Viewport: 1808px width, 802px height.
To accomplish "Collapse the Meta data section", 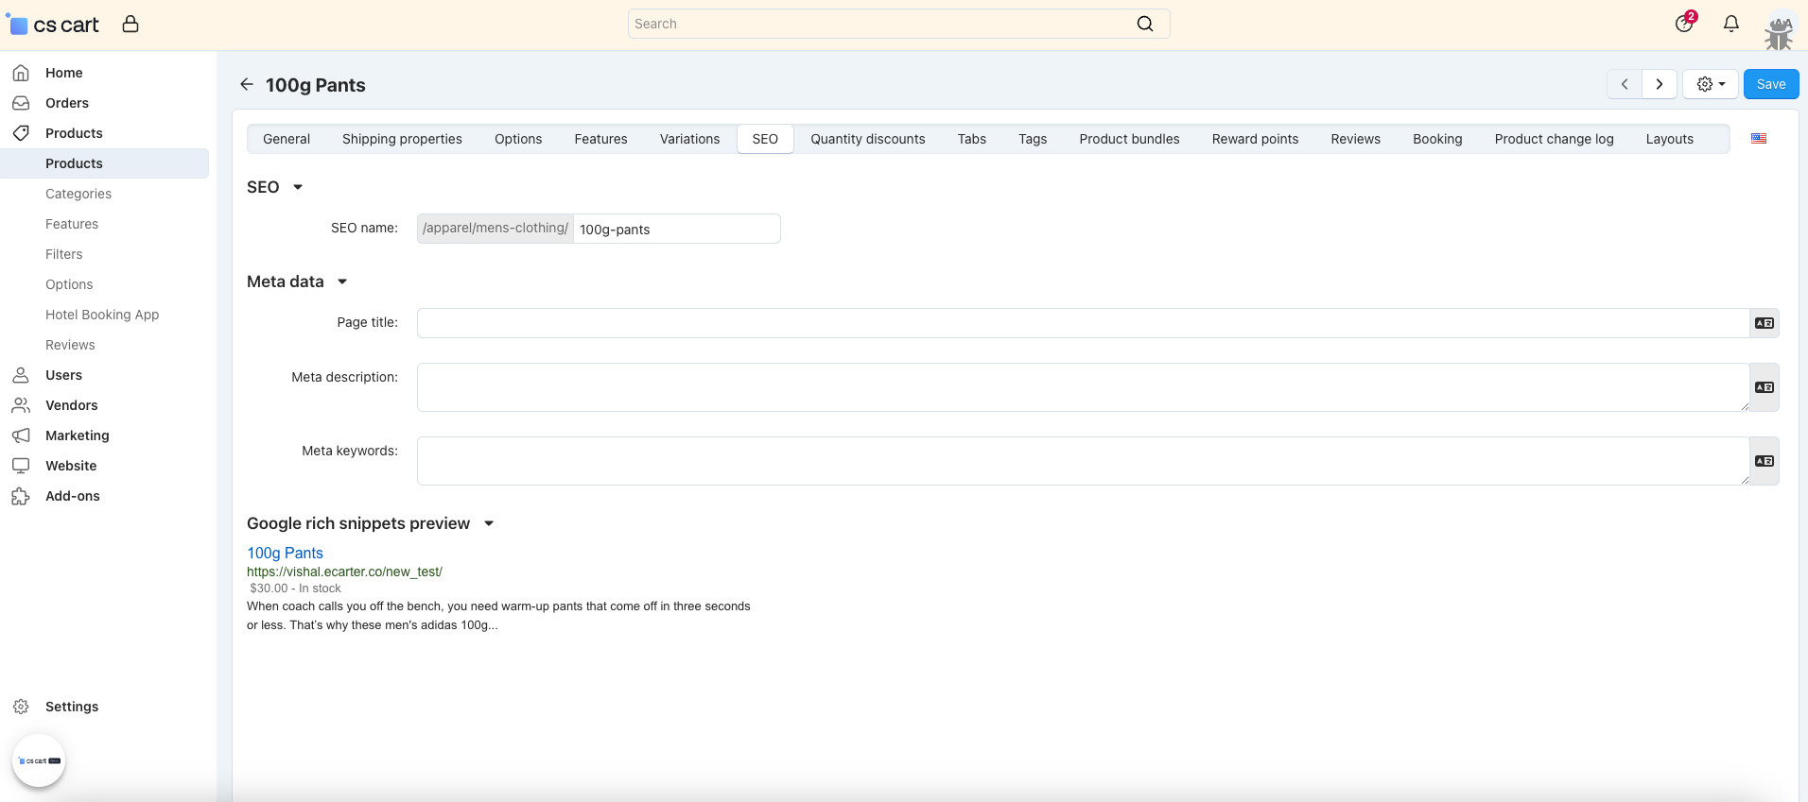I will click(x=297, y=282).
